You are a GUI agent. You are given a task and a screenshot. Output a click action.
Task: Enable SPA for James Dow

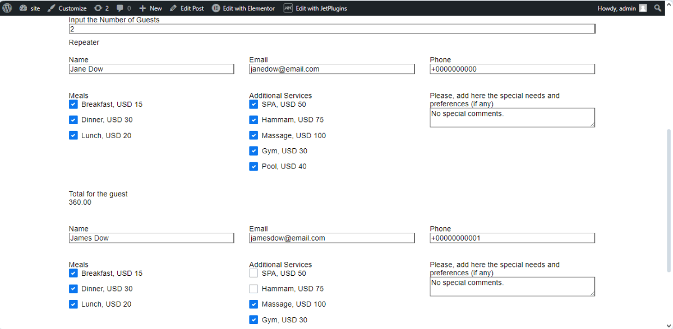click(253, 274)
